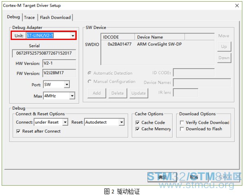Screen dimensions: 244x195
Task: Click the ID CODE input field
Action: pos(194,73)
